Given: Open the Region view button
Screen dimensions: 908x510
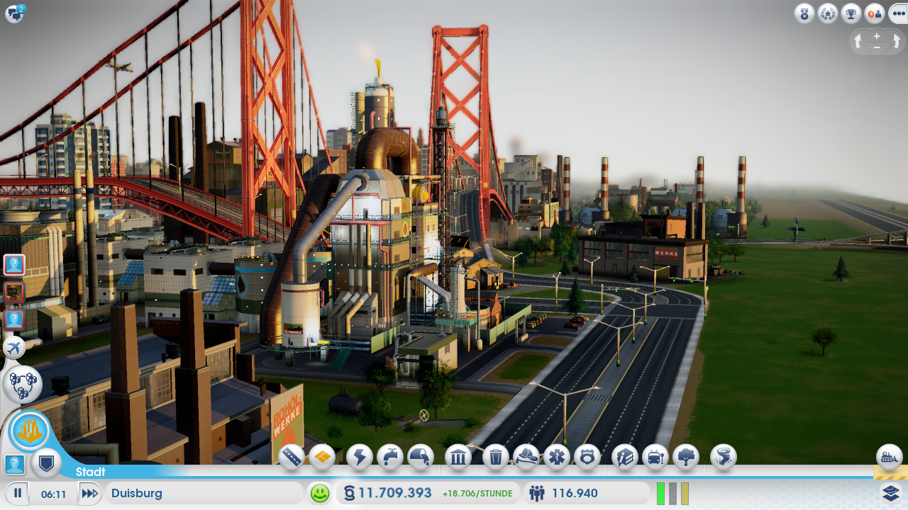Looking at the screenshot, I should (23, 385).
